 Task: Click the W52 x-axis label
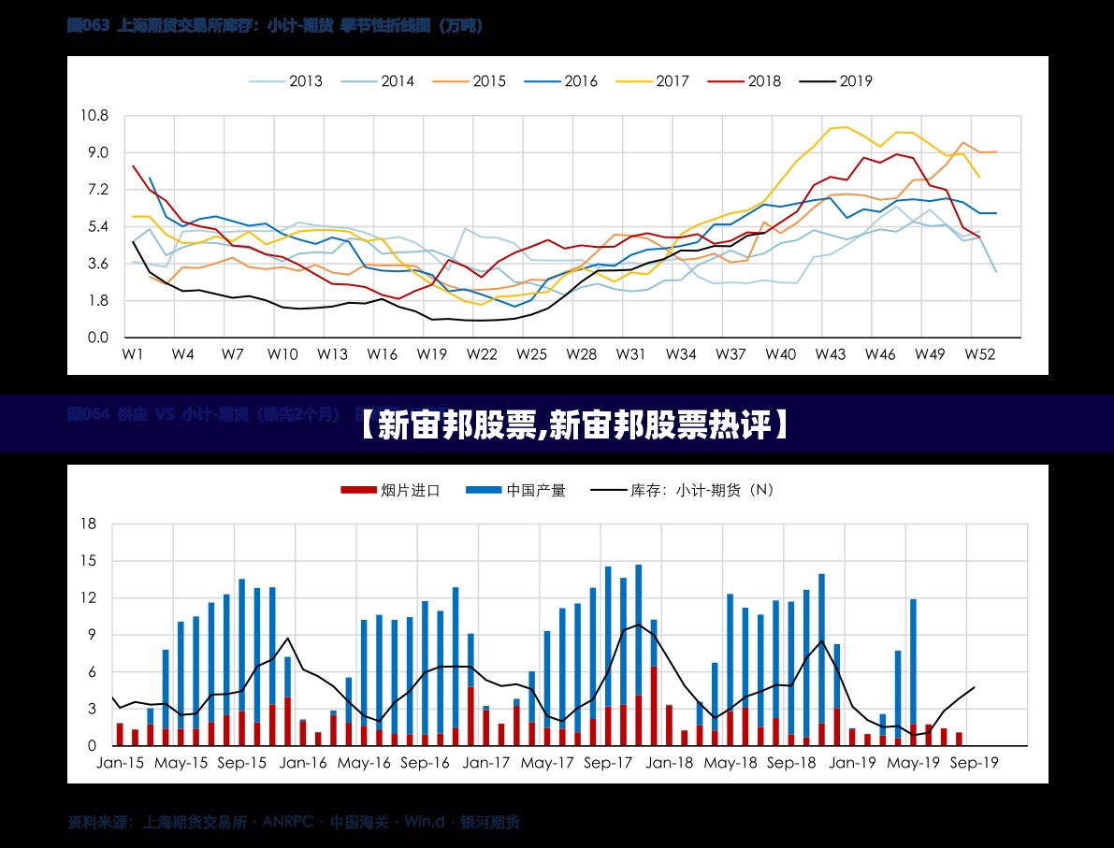(x=979, y=353)
